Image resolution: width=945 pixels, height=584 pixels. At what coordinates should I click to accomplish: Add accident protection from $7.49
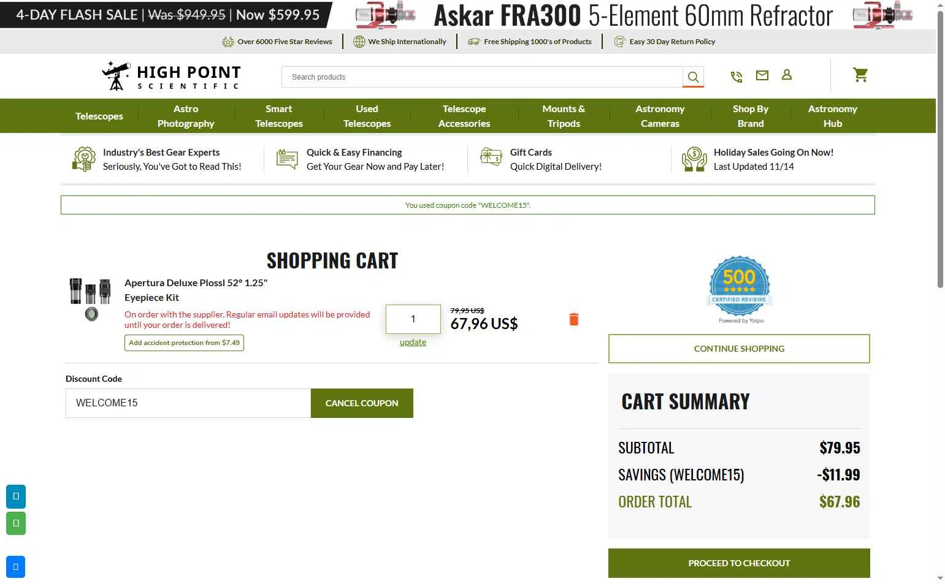184,343
